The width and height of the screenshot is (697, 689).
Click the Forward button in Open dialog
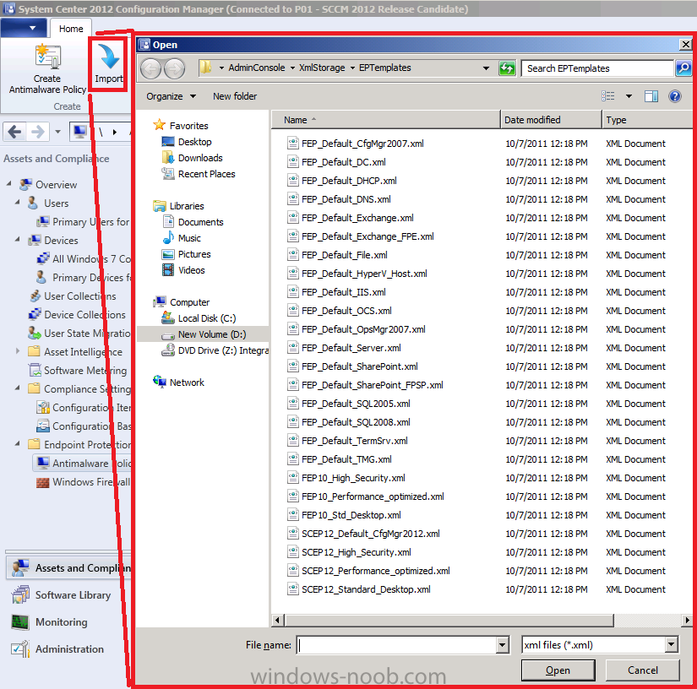174,69
